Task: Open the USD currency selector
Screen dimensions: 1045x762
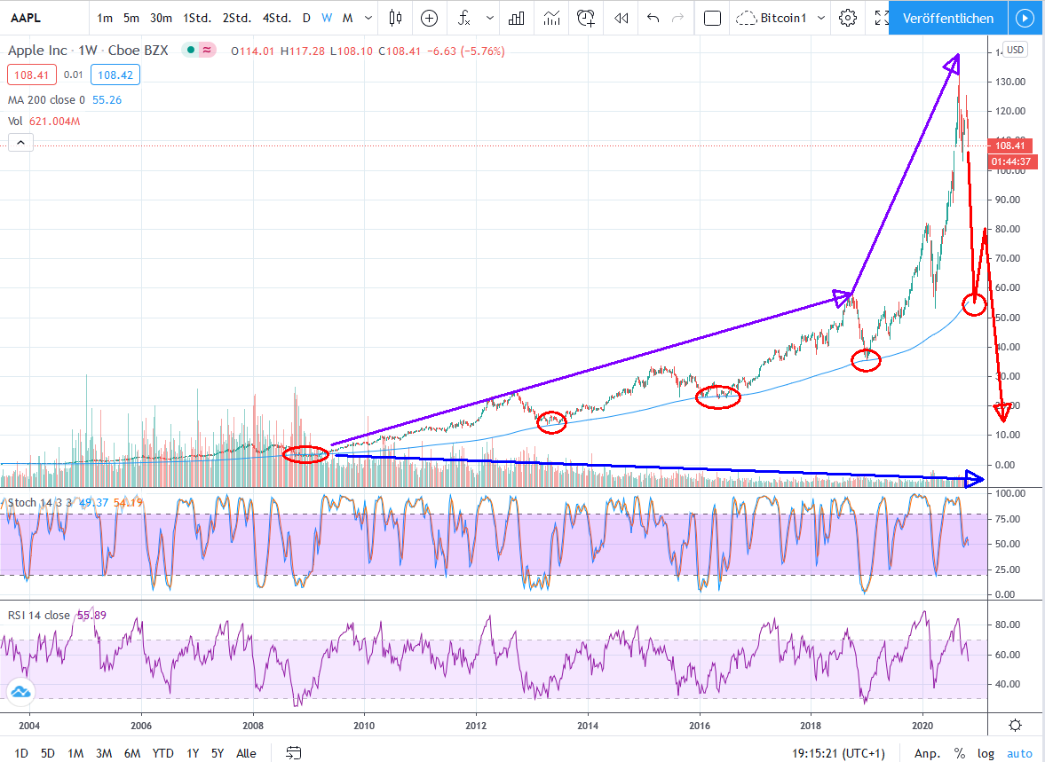Action: coord(1015,51)
